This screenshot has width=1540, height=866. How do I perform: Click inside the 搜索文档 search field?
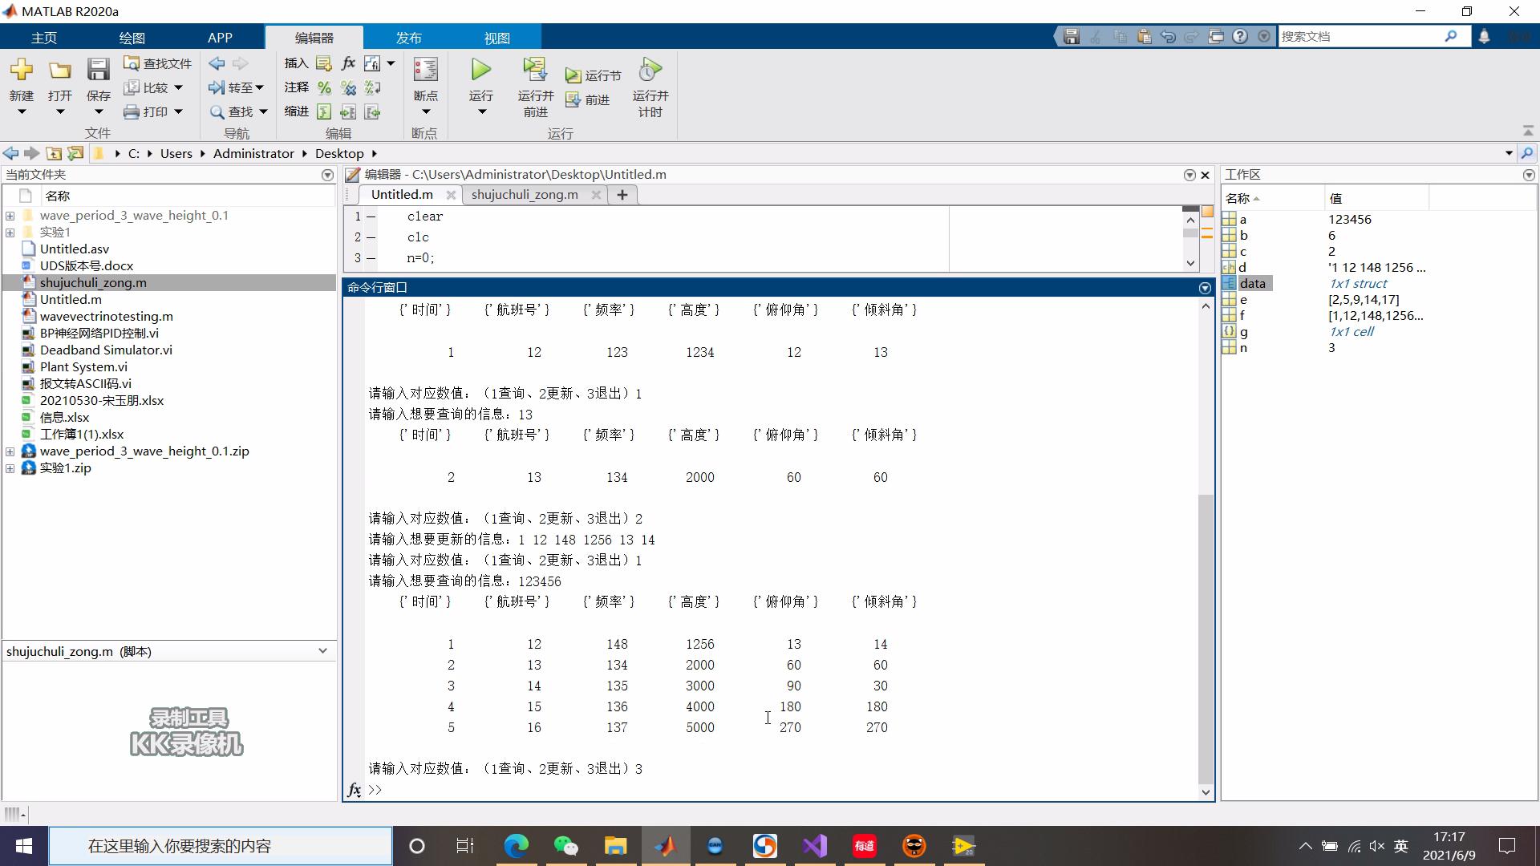coord(1364,36)
